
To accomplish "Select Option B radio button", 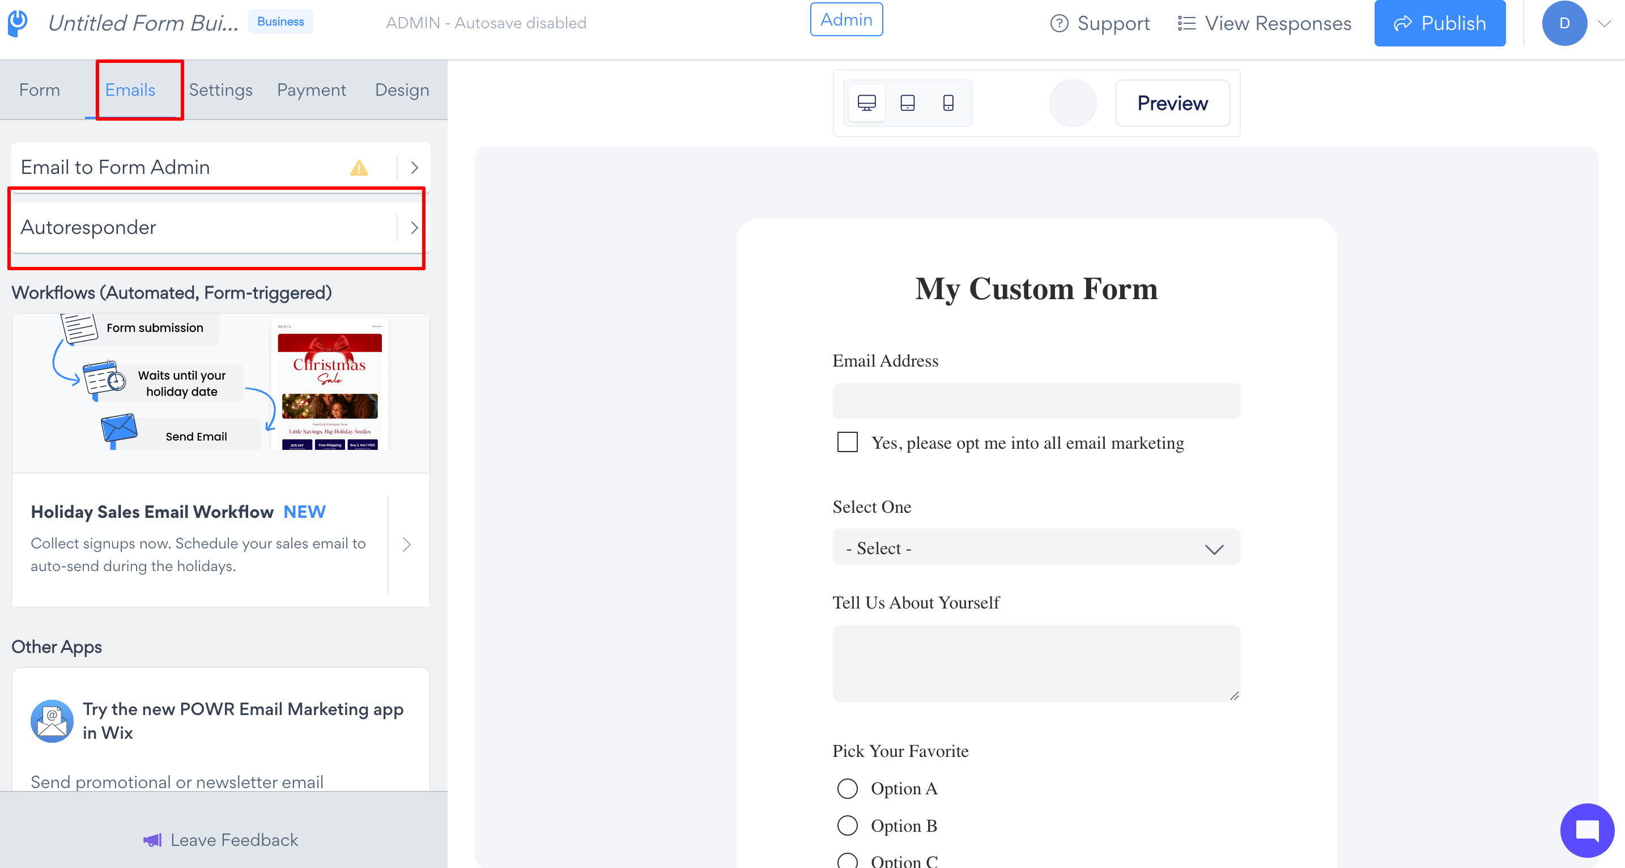I will pos(847,826).
